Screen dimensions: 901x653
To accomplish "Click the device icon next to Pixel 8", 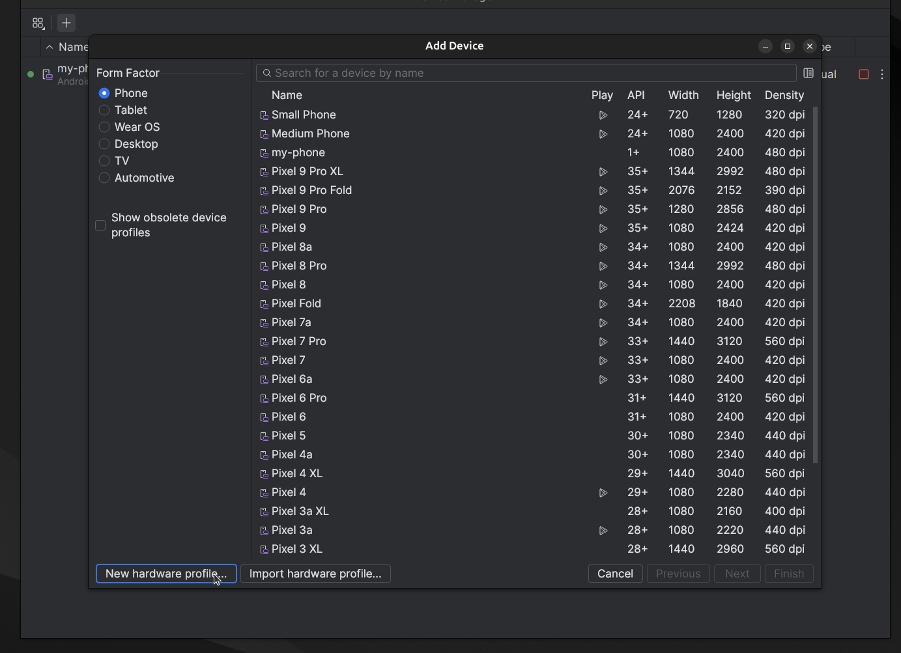I will pyautogui.click(x=265, y=285).
